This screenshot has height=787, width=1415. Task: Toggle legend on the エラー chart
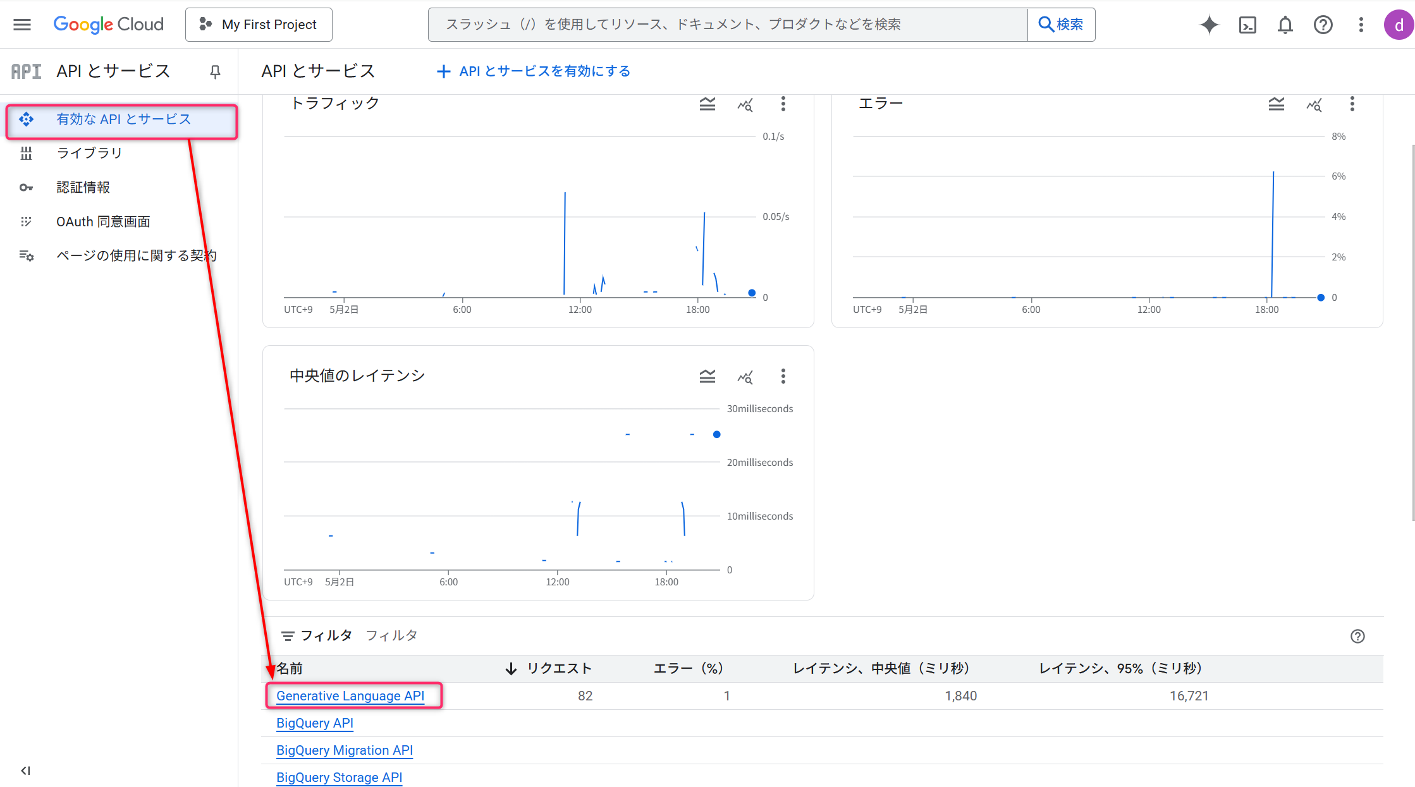[1277, 104]
